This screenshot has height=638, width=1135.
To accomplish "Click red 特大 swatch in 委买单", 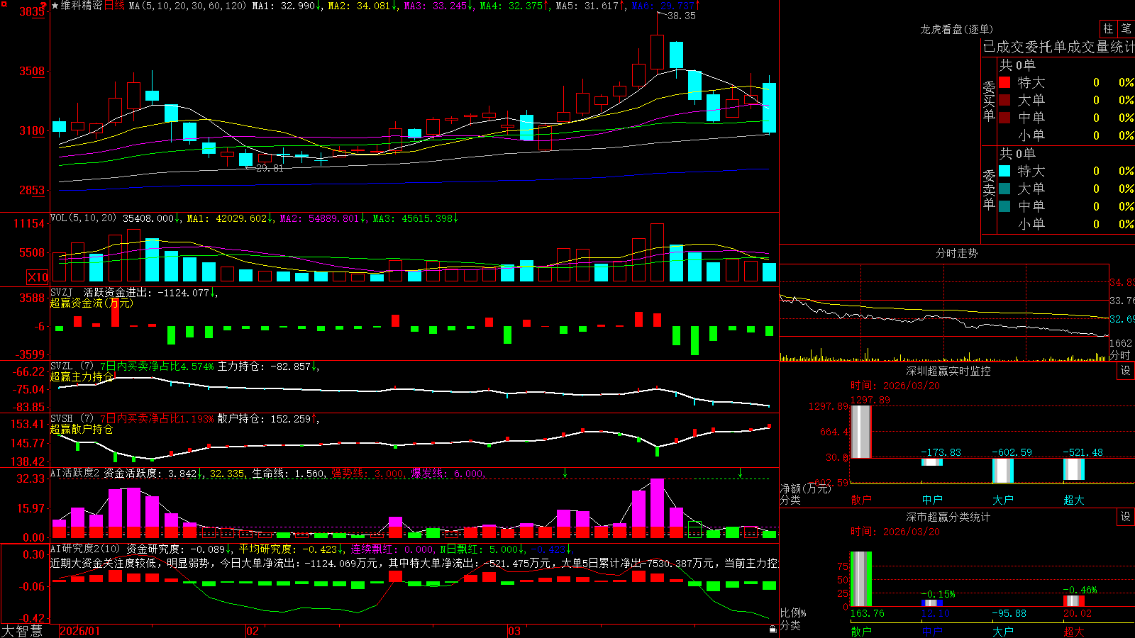I will (1004, 82).
